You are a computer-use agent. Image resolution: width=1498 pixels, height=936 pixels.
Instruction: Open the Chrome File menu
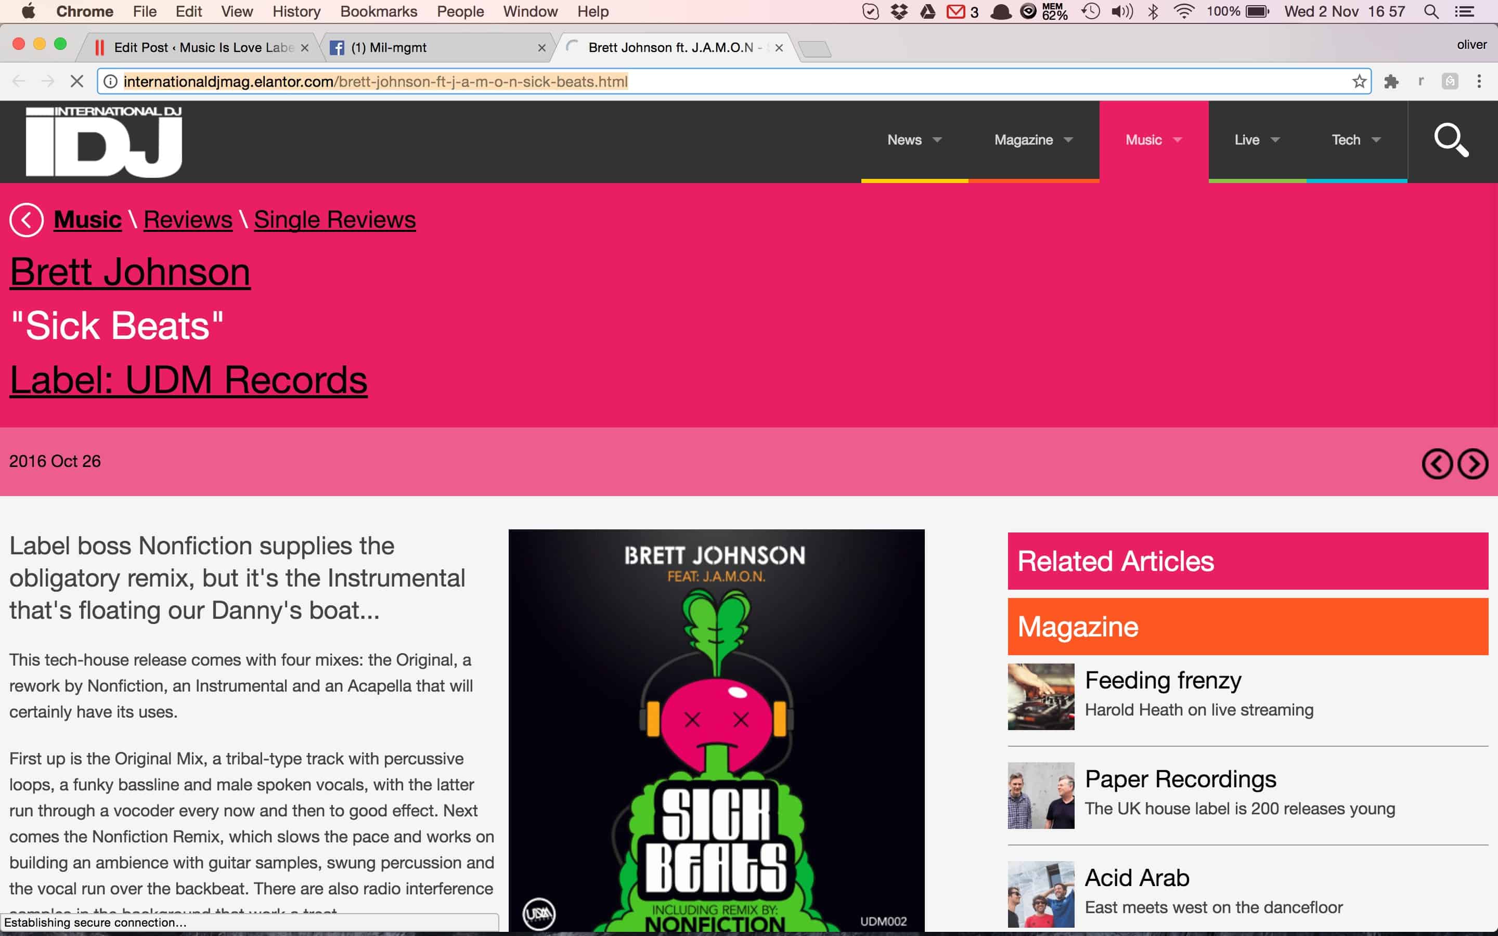(145, 11)
